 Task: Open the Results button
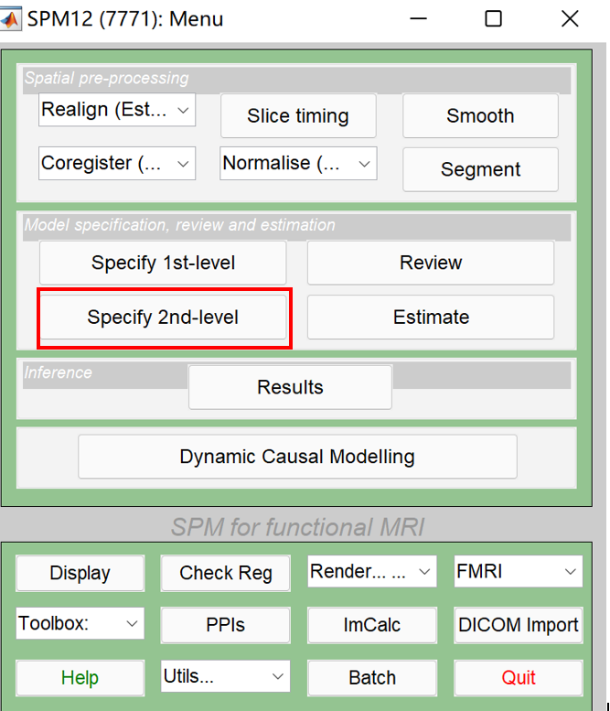[290, 387]
